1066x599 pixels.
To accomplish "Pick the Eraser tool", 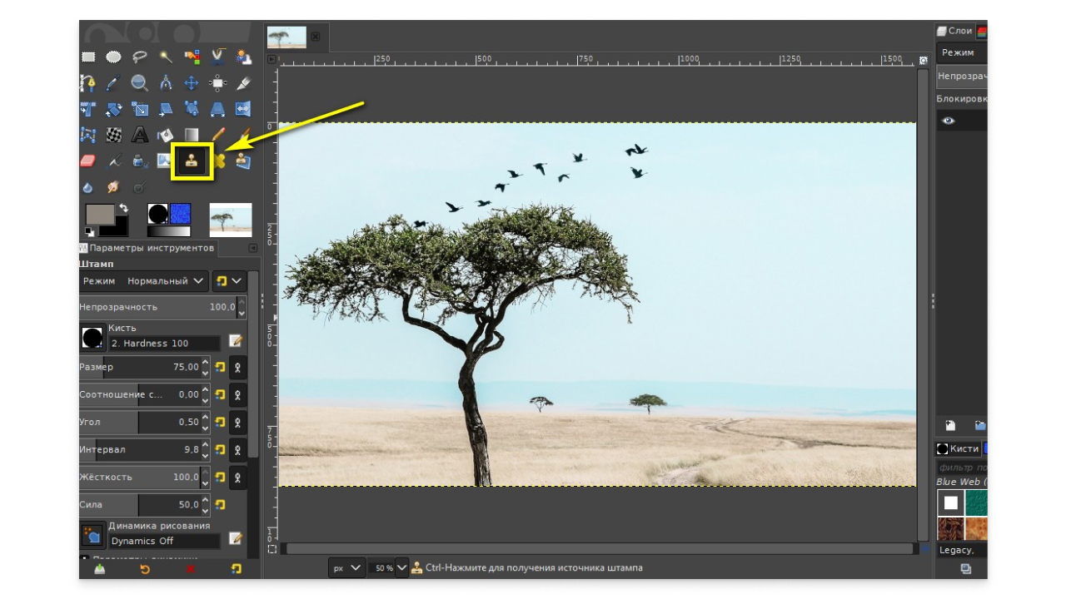I will (88, 161).
